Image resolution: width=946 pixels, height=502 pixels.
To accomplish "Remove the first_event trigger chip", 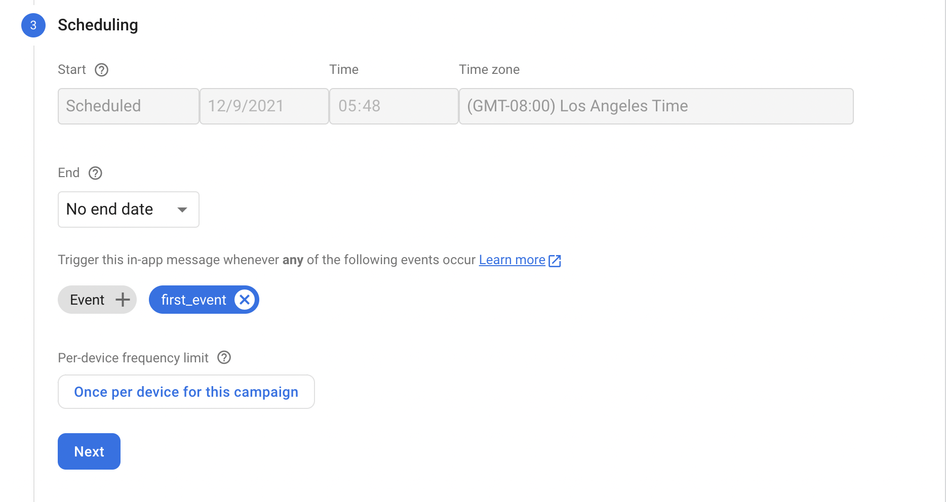I will point(245,300).
